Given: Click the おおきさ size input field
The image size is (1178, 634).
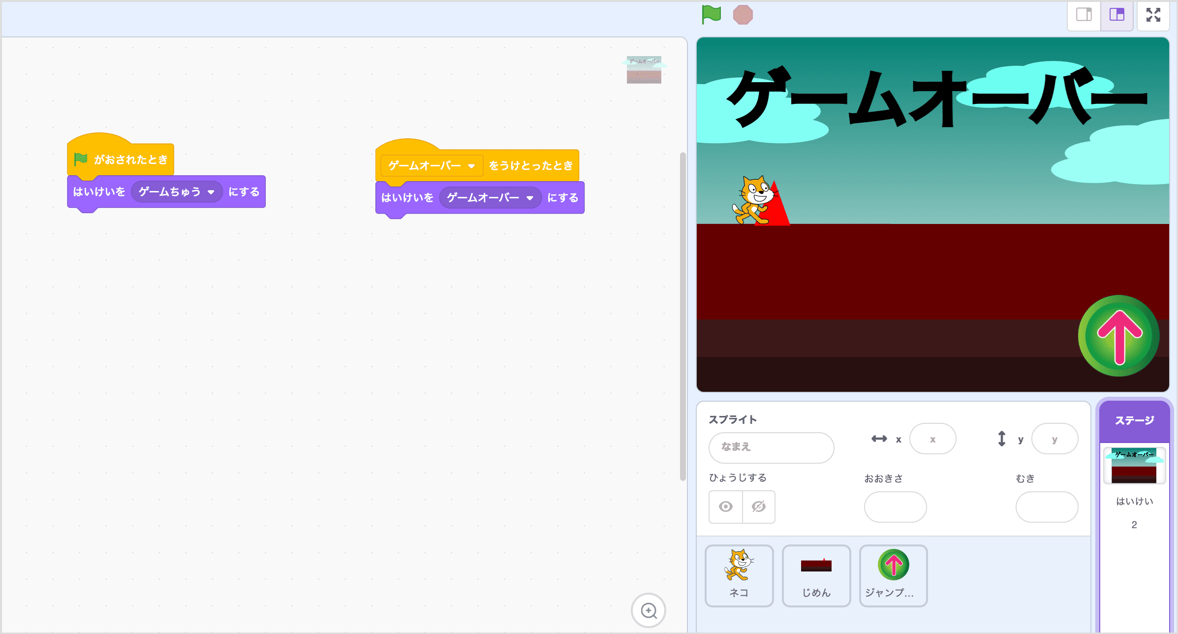Looking at the screenshot, I should click(896, 507).
